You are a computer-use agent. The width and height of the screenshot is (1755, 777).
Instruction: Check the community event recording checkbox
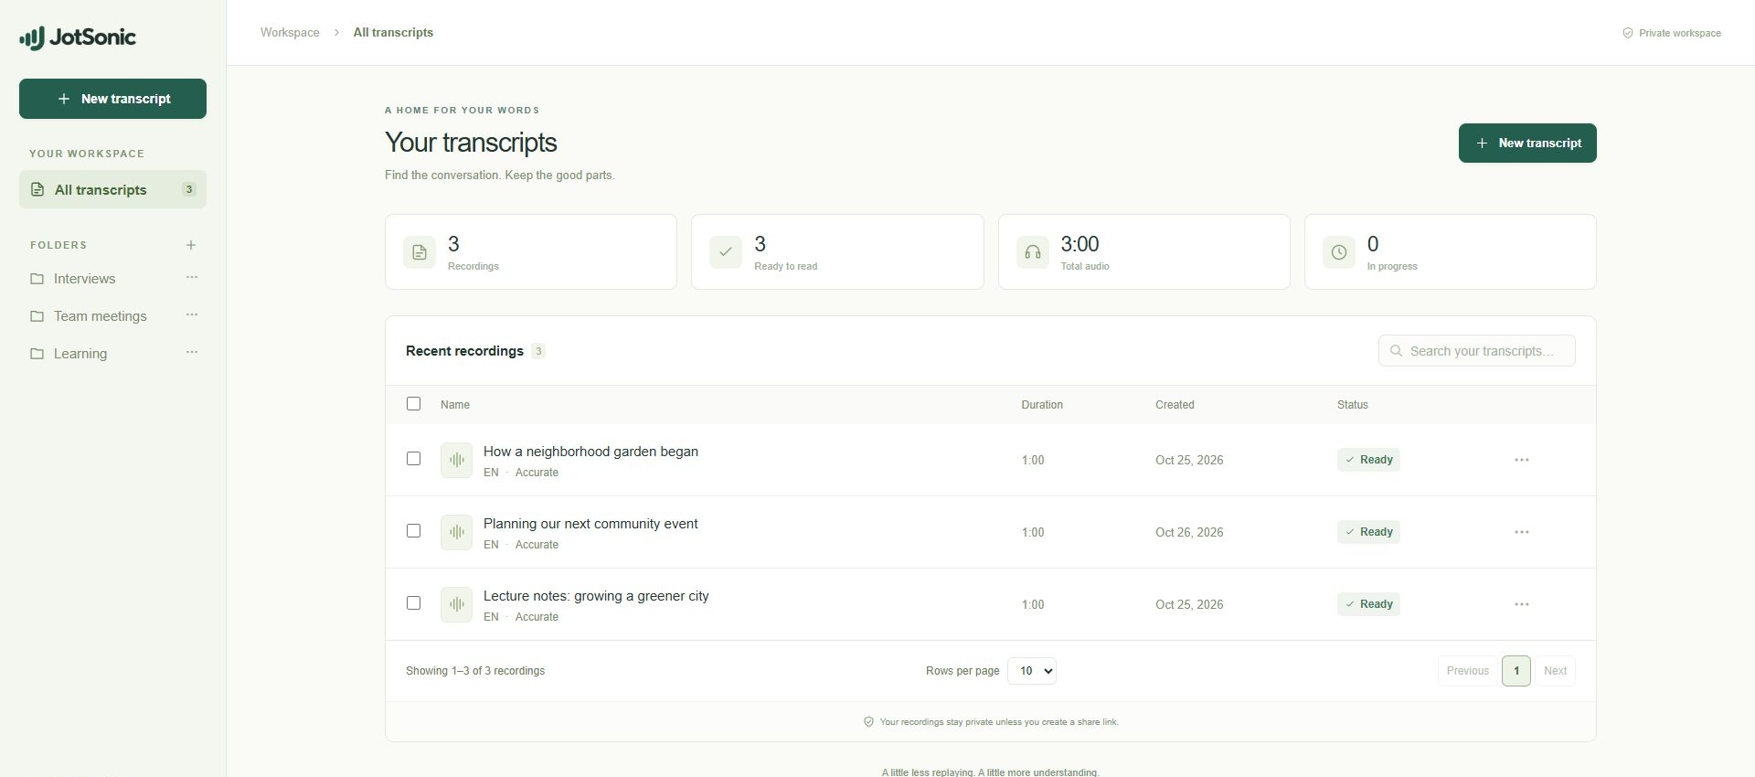tap(414, 531)
